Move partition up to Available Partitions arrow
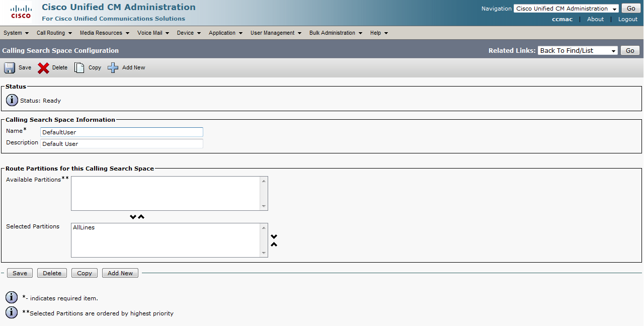The height and width of the screenshot is (326, 644). (x=141, y=217)
